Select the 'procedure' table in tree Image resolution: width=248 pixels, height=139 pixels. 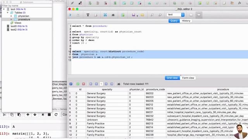[x=24, y=20]
